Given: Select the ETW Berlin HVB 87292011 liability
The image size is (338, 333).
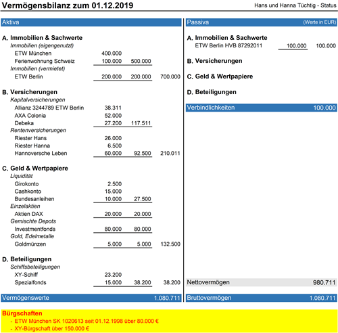Looking at the screenshot, I should coord(228,45).
